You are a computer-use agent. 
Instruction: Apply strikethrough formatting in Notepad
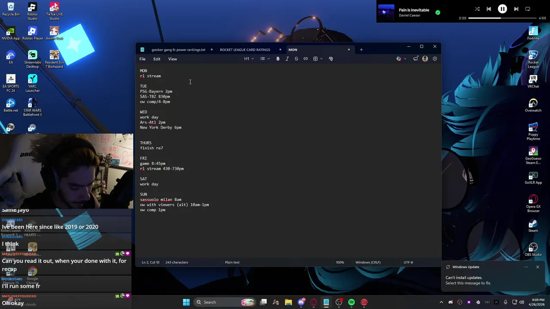click(296, 59)
